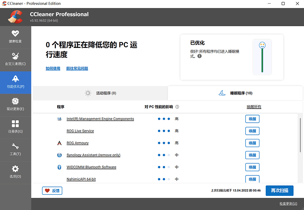Open 工具(T) wrench icon

(x=15, y=147)
